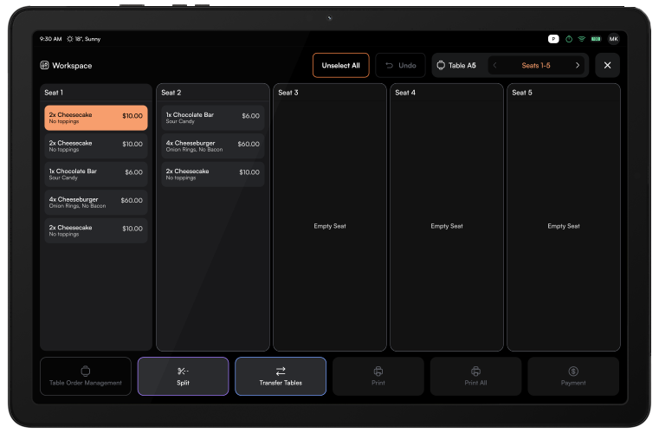Select 4x Cheeseburger in Seat 1
Viewport: 659px width, 433px height.
[96, 202]
